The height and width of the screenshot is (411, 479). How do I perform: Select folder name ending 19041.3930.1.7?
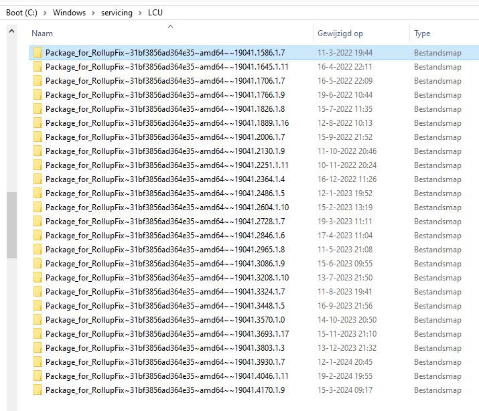click(x=165, y=362)
